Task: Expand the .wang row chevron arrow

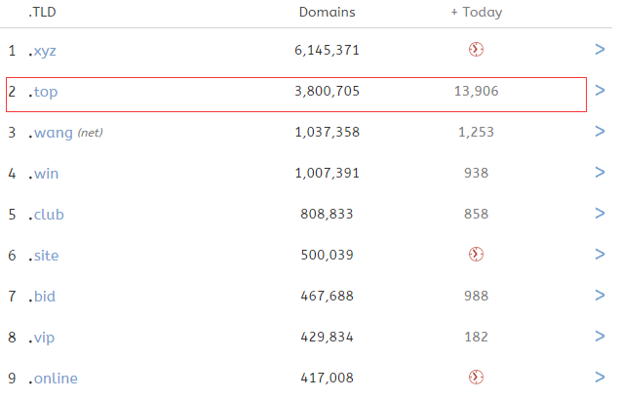Action: point(600,132)
